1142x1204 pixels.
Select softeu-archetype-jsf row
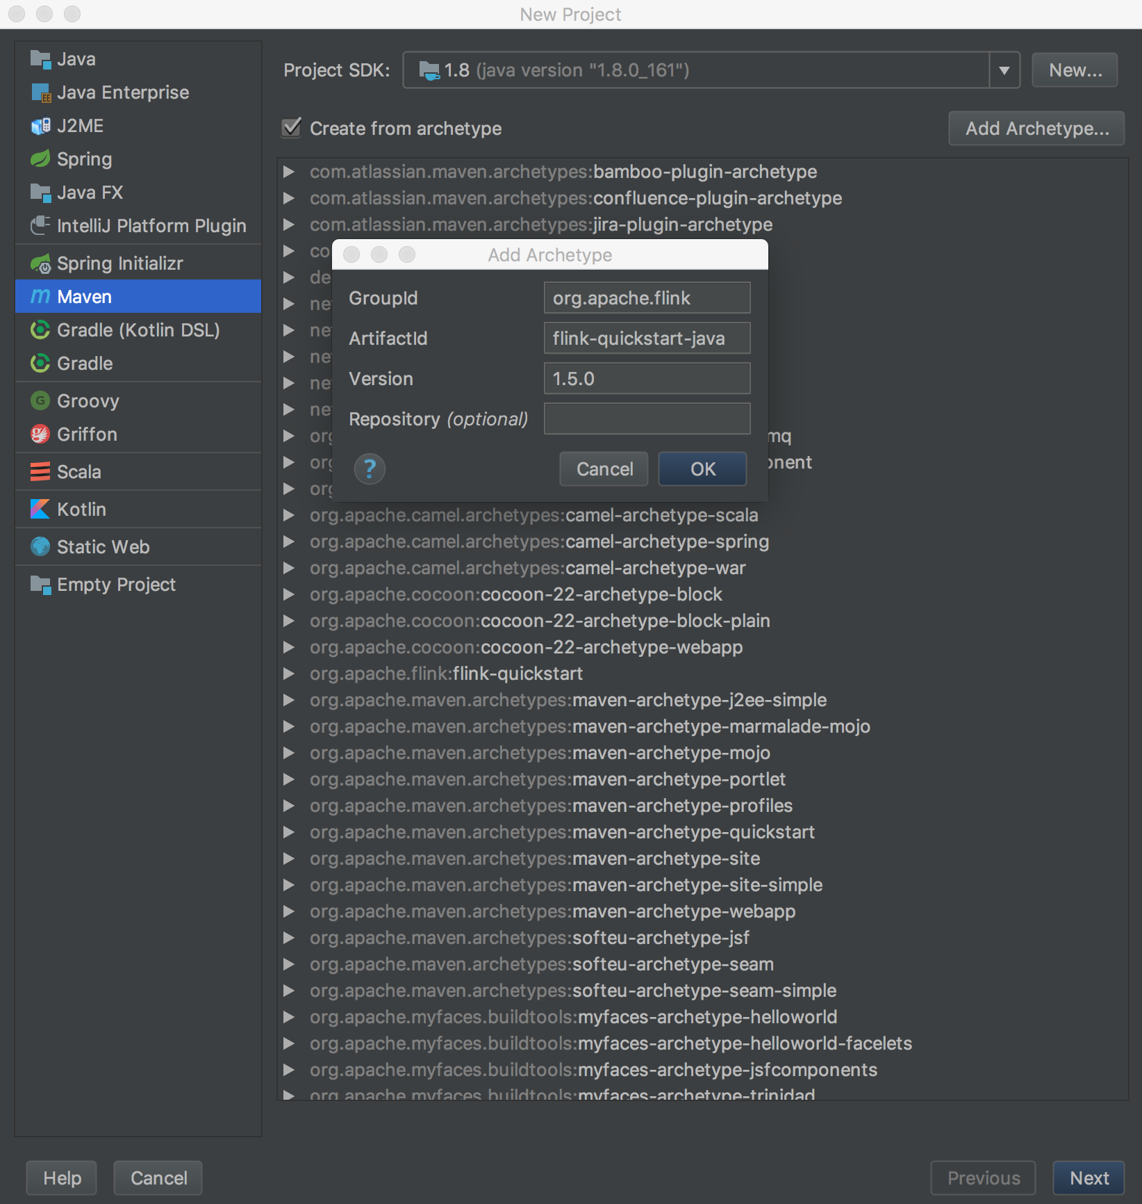click(702, 938)
